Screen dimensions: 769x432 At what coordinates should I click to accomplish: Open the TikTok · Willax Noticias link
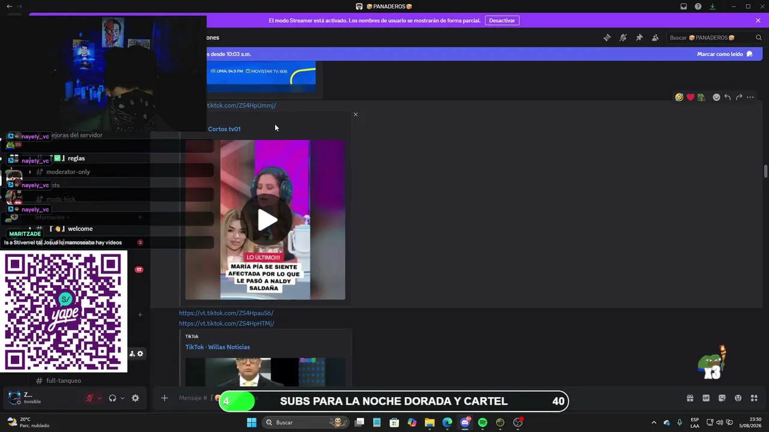point(217,347)
